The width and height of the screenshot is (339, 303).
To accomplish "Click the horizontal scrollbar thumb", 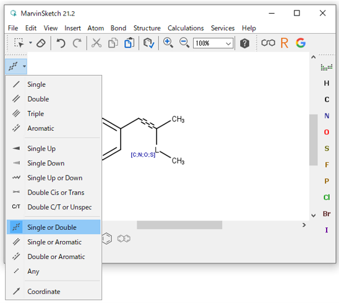I will pyautogui.click(x=179, y=225).
